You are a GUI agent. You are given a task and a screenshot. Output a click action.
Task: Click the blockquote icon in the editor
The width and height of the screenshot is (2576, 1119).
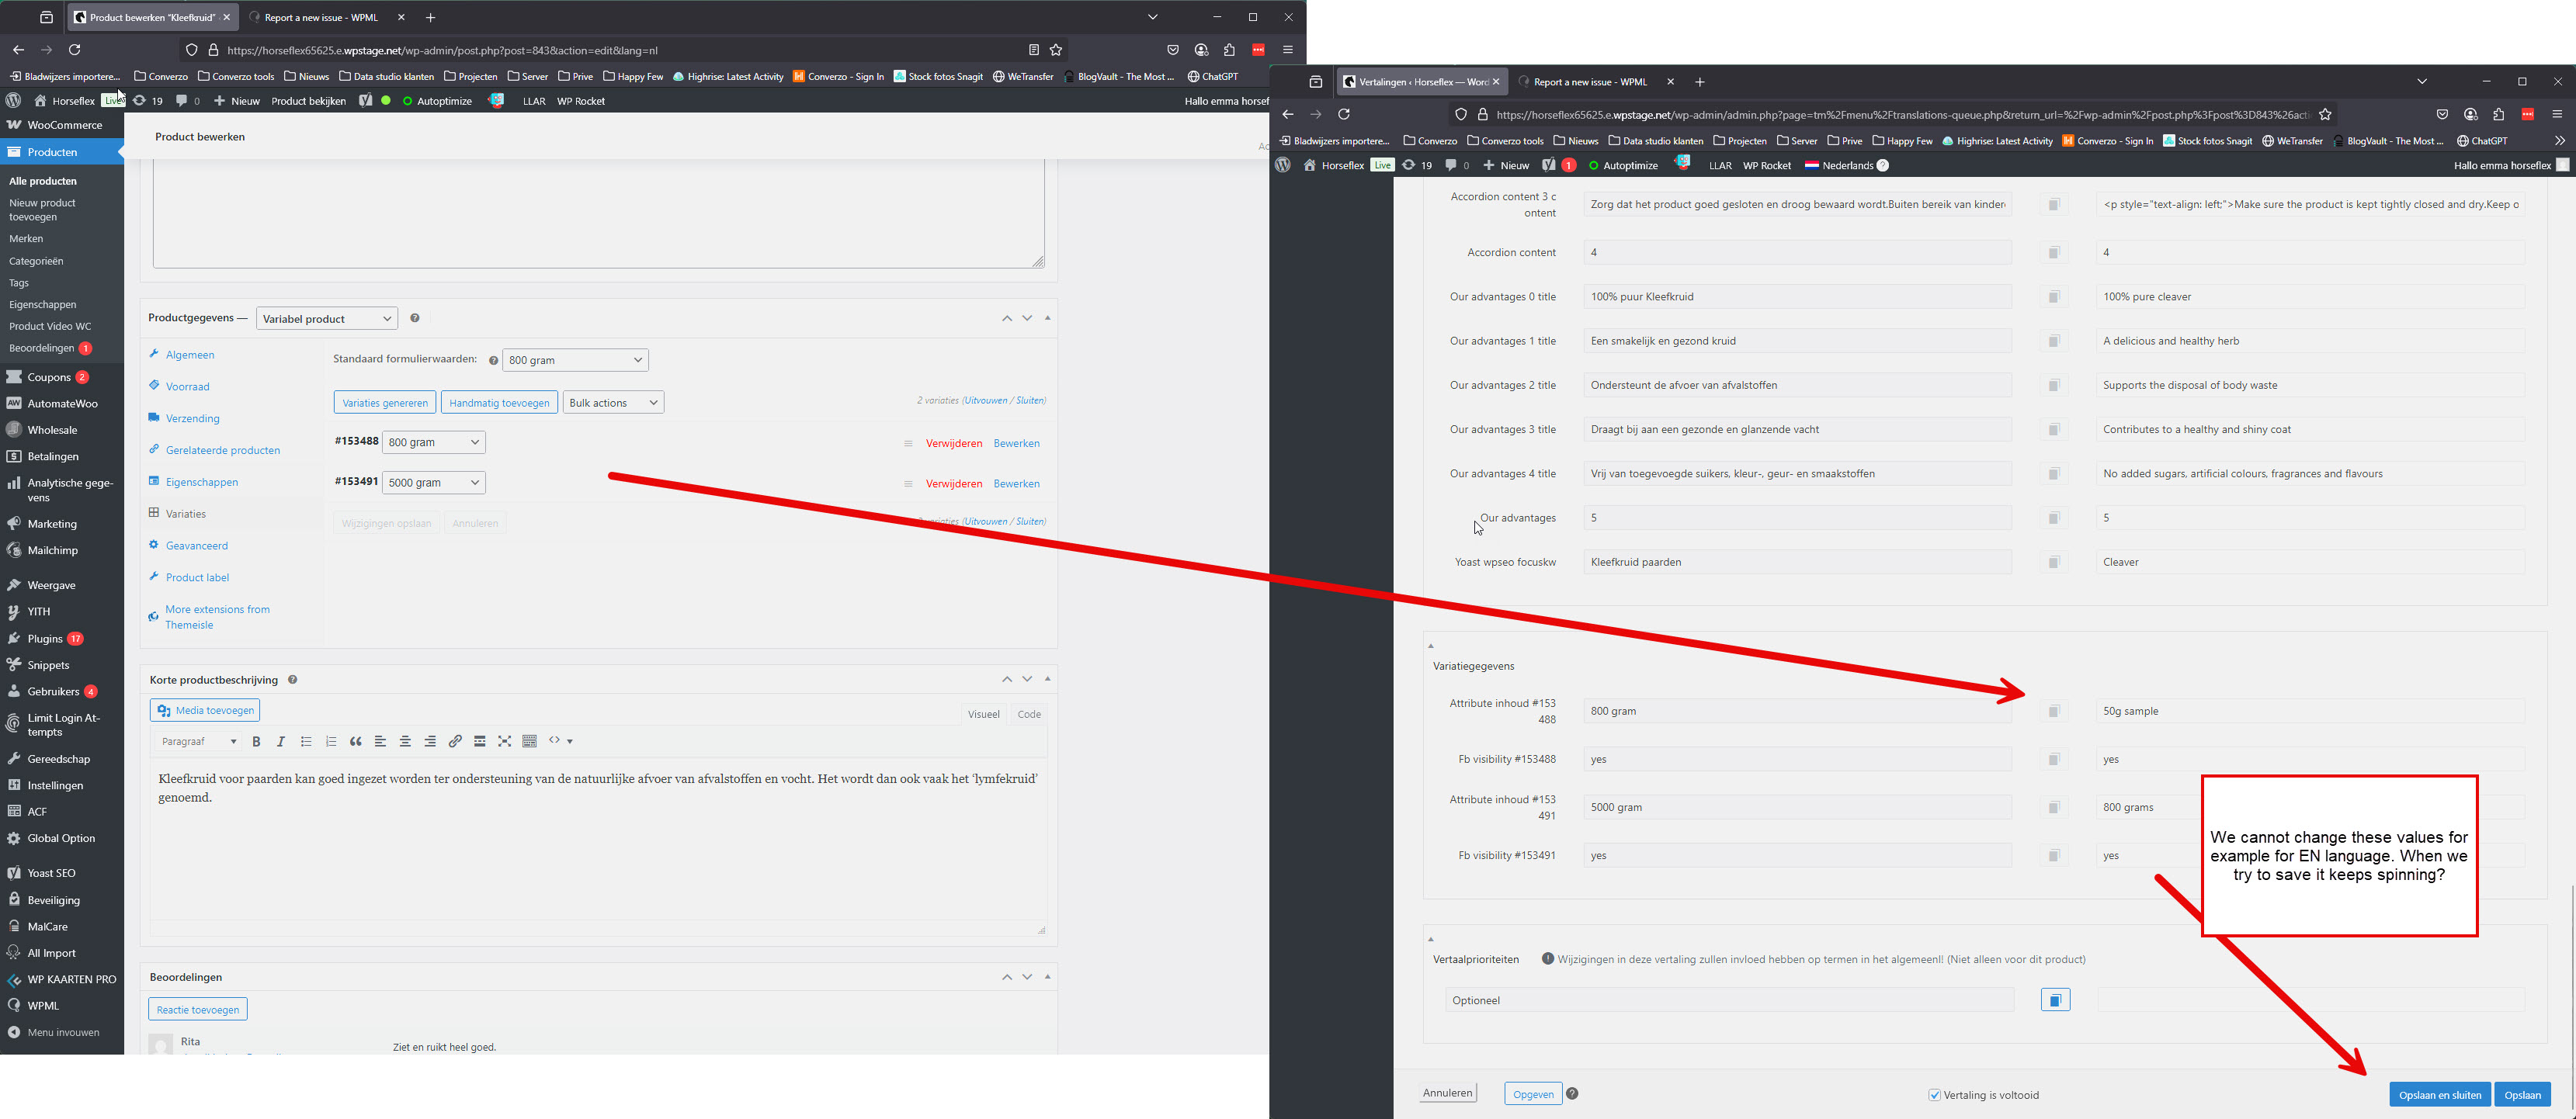coord(356,741)
